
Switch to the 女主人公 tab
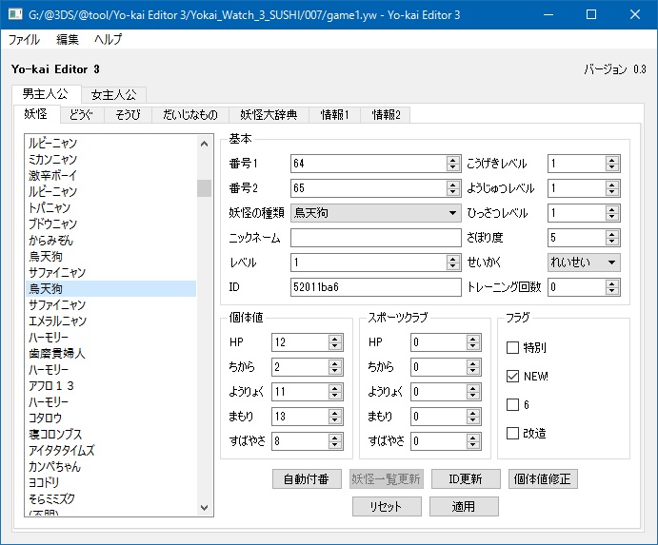(x=113, y=95)
